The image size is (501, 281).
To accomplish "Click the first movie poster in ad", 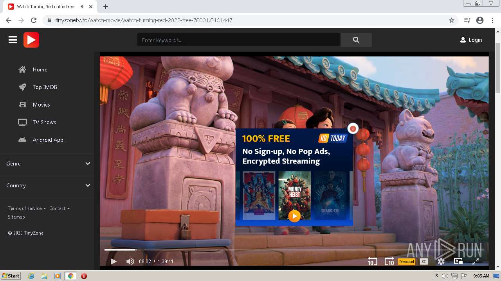I will click(259, 196).
